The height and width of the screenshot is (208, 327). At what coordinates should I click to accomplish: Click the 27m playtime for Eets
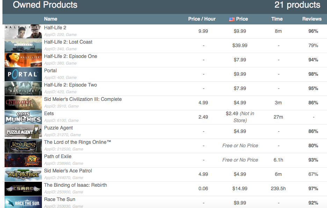coord(278,117)
